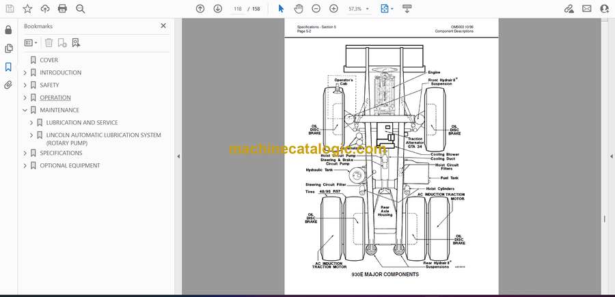Click the COVER bookmark ribbon icon
615x297 pixels.
click(x=33, y=60)
